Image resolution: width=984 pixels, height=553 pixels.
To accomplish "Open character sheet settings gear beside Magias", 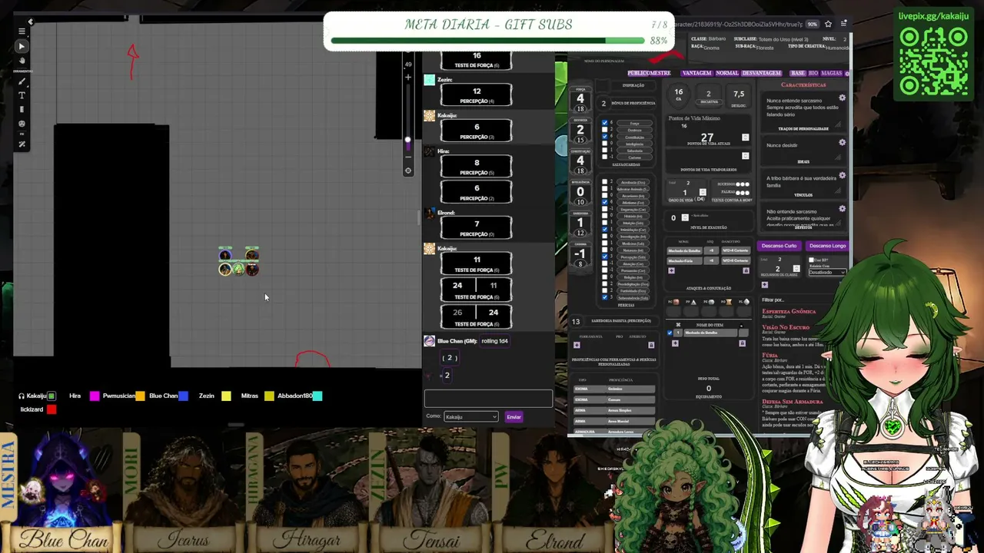I will [847, 74].
